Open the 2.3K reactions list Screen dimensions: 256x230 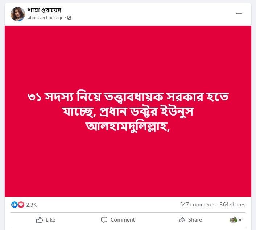31,205
